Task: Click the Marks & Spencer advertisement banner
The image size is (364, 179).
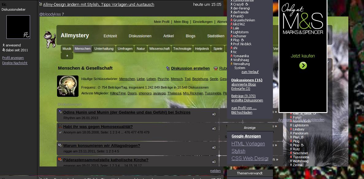Action: click(303, 56)
